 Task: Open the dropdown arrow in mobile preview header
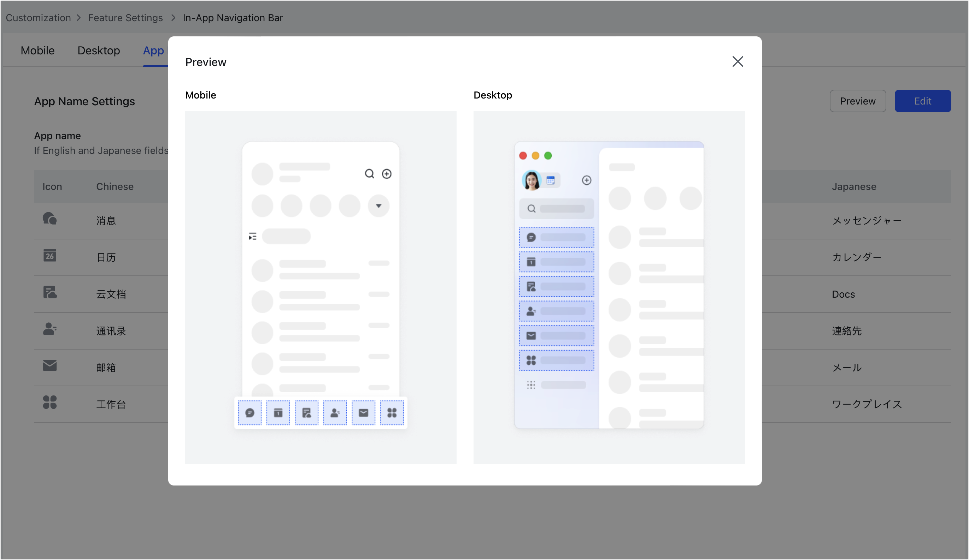(x=379, y=206)
